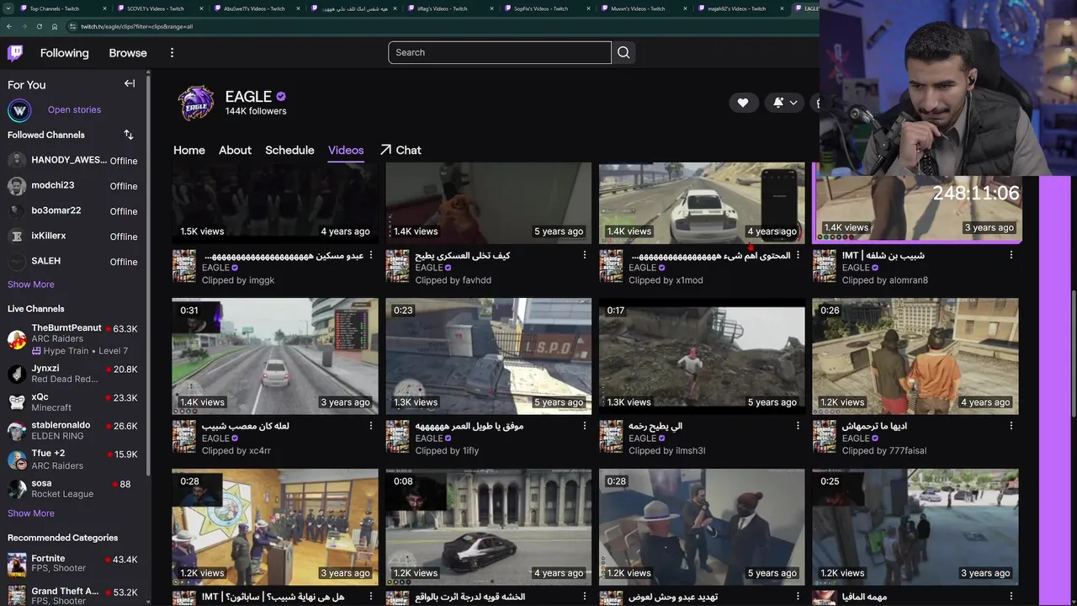Open SALEH channel in sidebar
Screen dimensions: 1077x606
click(74, 262)
